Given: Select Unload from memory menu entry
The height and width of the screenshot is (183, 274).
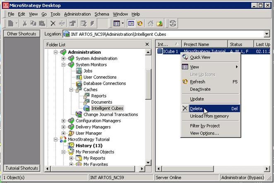Looking at the screenshot, I should click(211, 116).
